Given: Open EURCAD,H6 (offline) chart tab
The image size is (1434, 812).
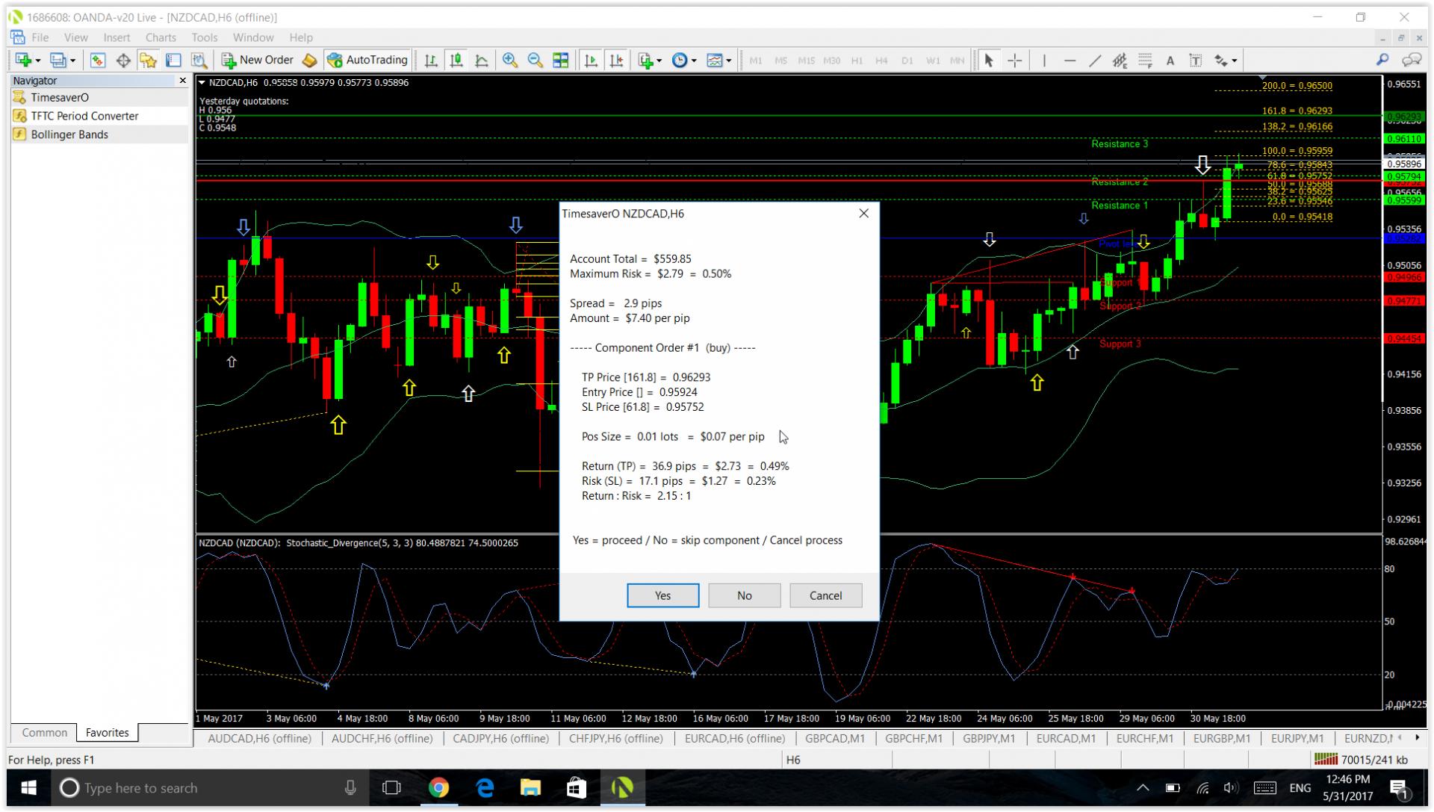Looking at the screenshot, I should point(734,738).
